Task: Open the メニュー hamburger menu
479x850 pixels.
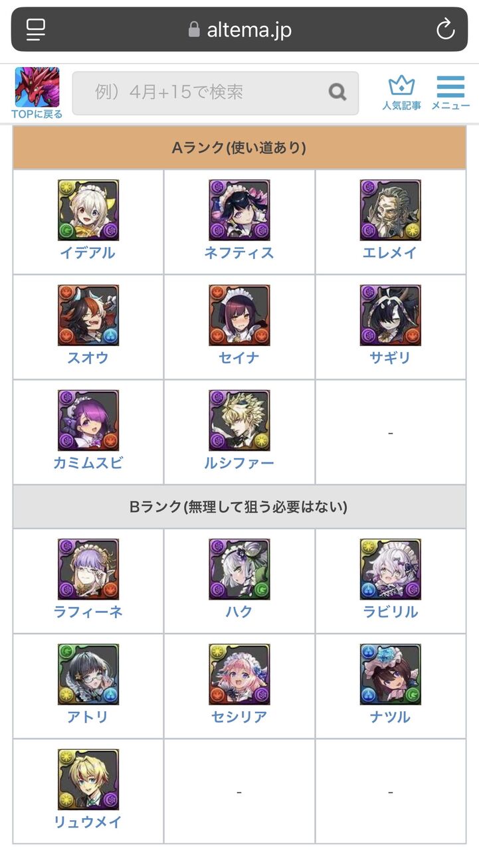Action: 450,93
